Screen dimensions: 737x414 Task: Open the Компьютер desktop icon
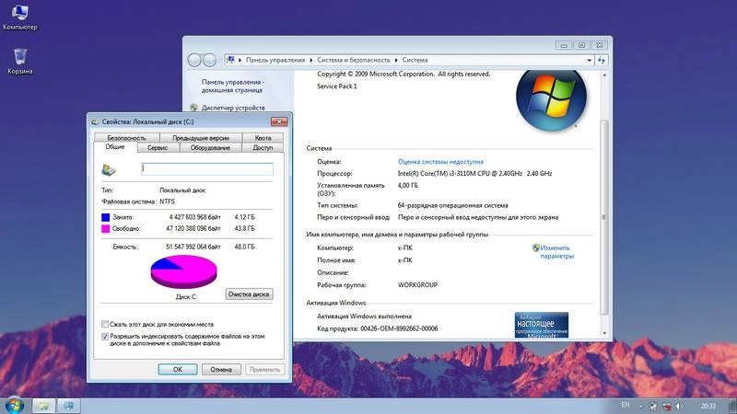(x=19, y=17)
